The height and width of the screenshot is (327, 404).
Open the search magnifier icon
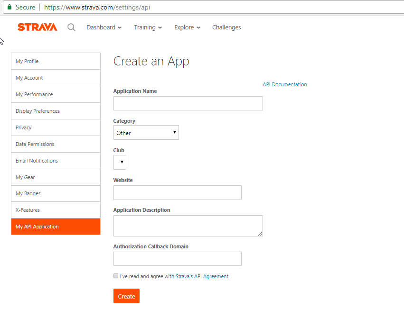[x=71, y=27]
